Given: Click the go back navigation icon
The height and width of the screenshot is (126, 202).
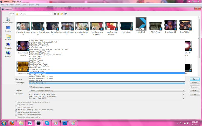Looking at the screenshot, I should coord(55,14).
